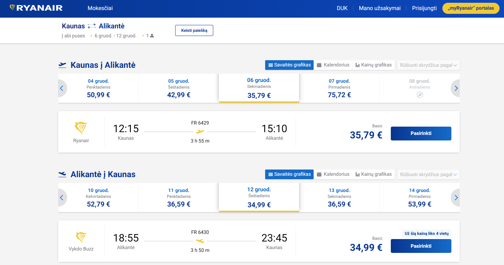Select 04 gruod. Penktadienis 50,99 €
Viewport: 504px width, 265px height.
(98, 88)
